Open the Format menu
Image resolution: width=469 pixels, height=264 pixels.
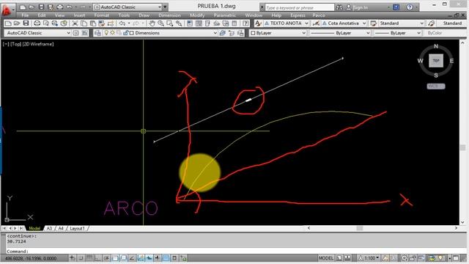pyautogui.click(x=102, y=15)
